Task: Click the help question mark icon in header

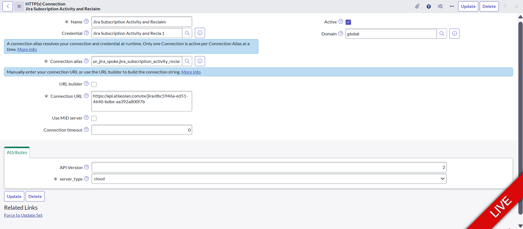Action: click(429, 7)
